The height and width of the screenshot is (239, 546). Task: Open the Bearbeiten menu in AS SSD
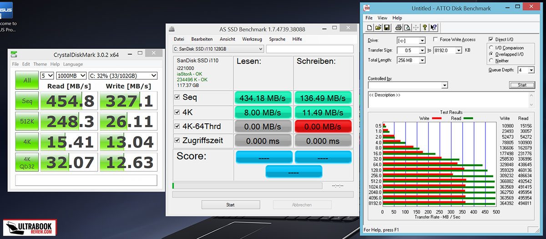(x=202, y=39)
